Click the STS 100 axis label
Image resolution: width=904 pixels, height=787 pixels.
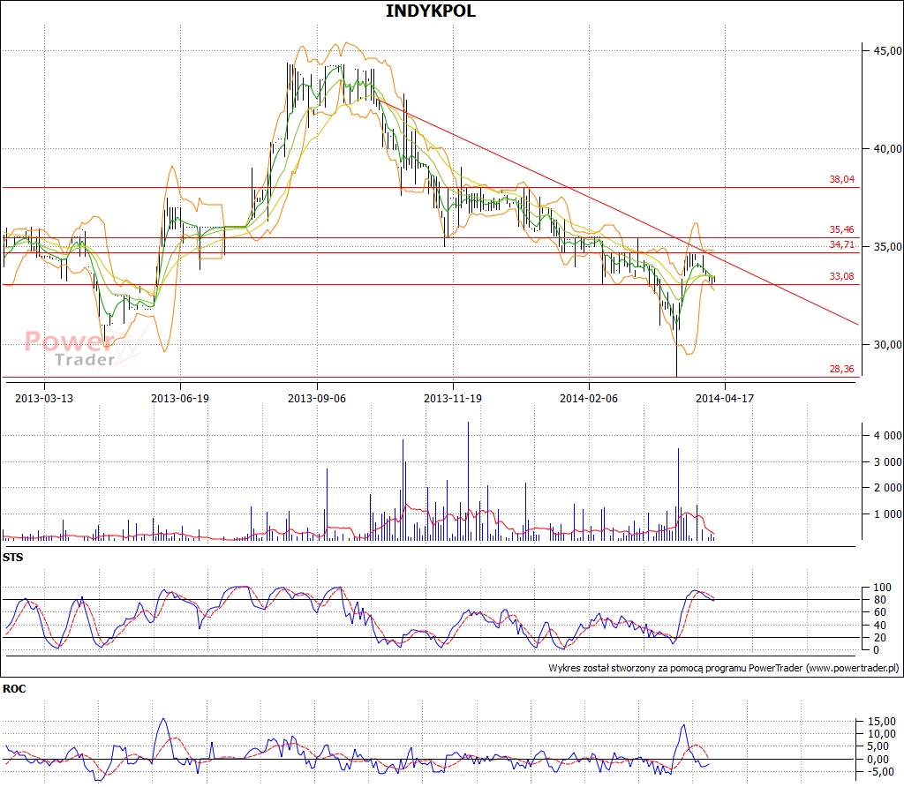[882, 587]
